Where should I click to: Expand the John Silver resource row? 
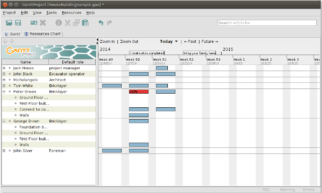pyautogui.click(x=4, y=151)
